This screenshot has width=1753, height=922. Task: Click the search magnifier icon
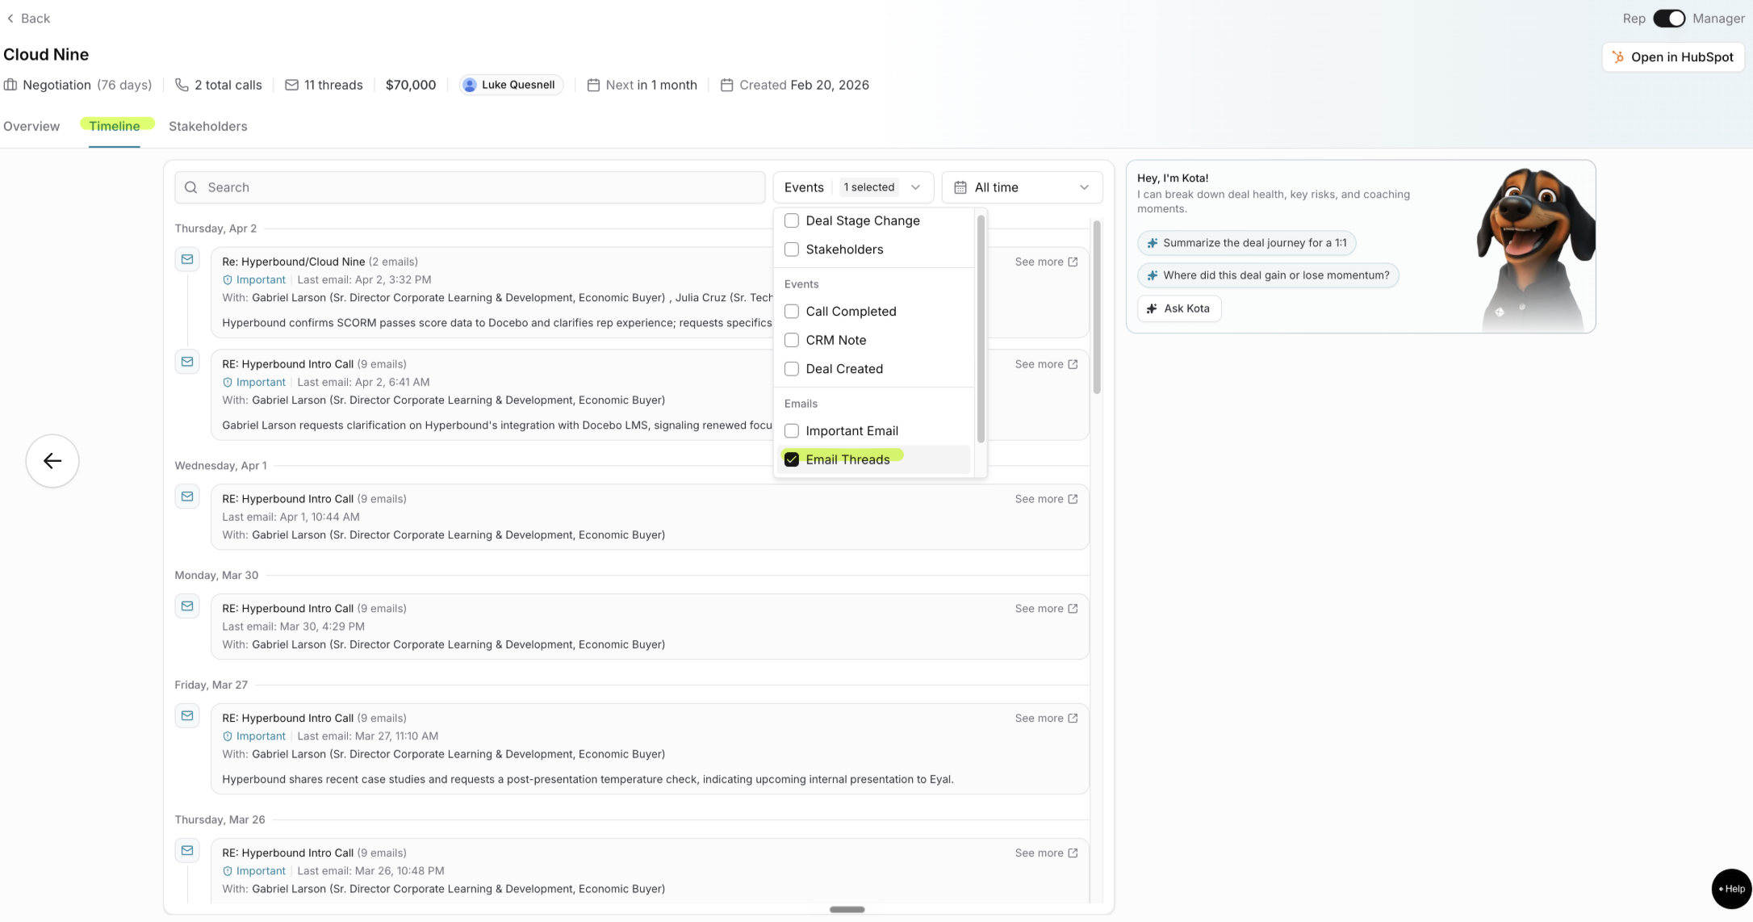coord(191,187)
